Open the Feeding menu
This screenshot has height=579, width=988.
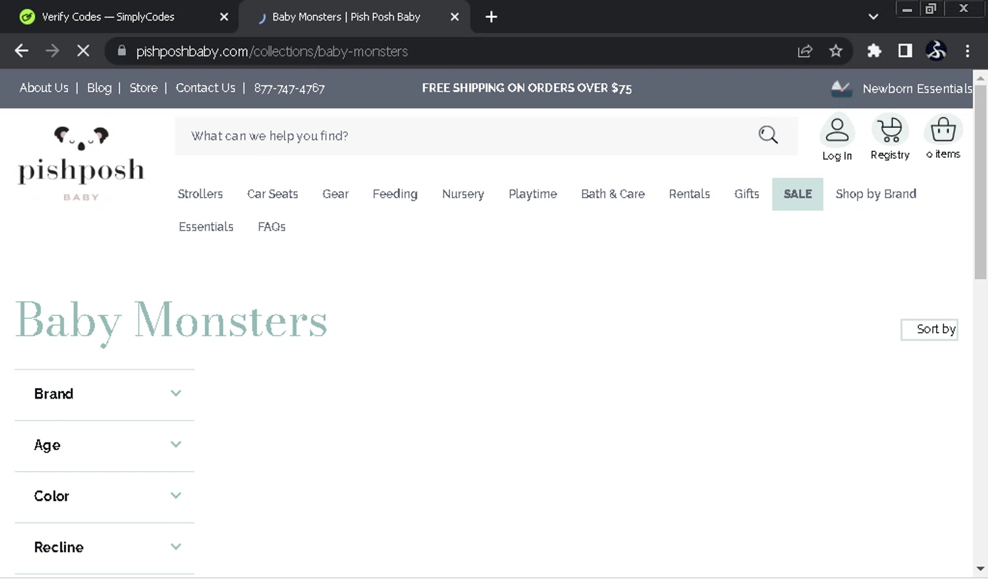tap(395, 194)
